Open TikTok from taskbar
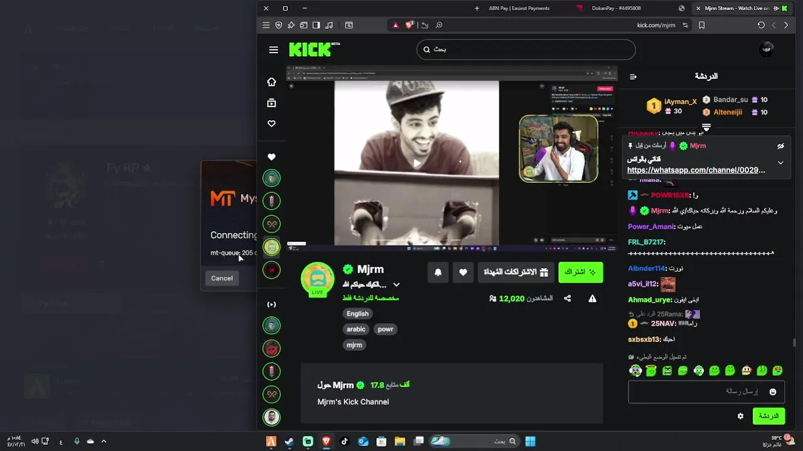803x451 pixels. click(x=344, y=442)
